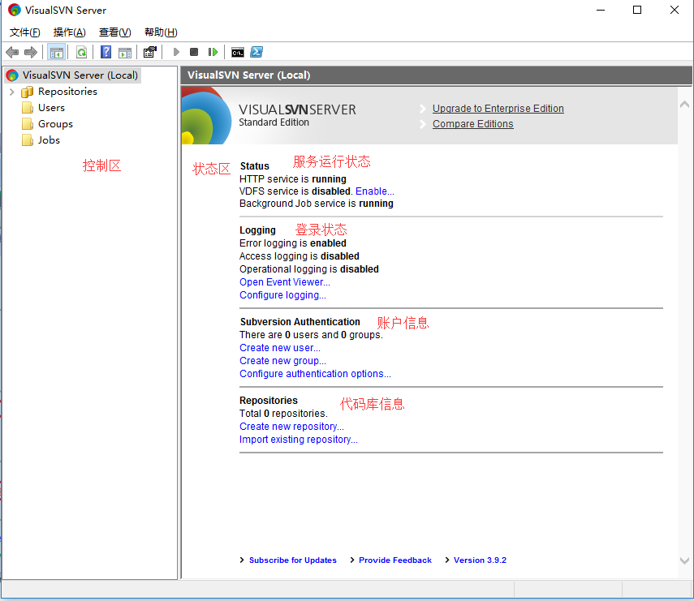This screenshot has height=601, width=694.
Task: Open the 查看(V) menu
Action: tap(115, 32)
